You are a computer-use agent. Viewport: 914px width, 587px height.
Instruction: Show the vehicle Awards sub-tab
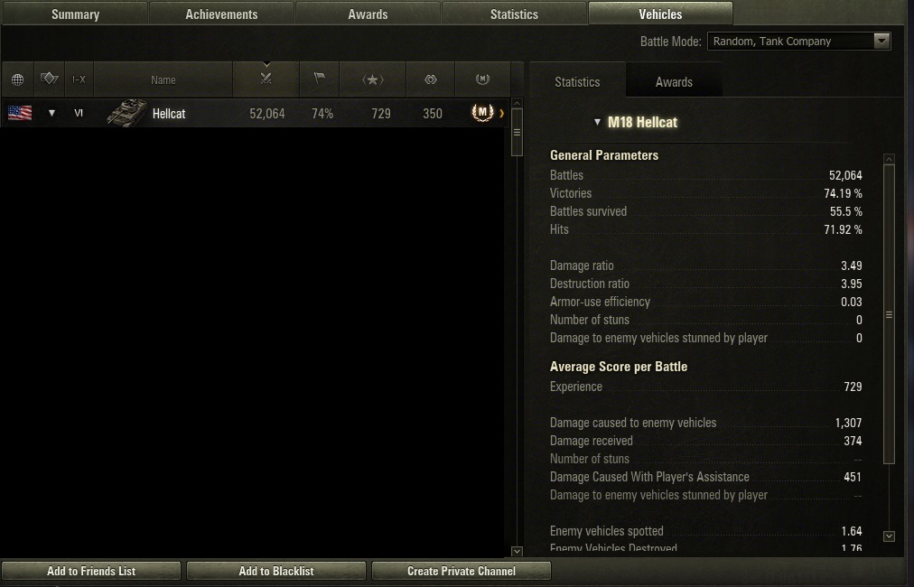tap(674, 81)
